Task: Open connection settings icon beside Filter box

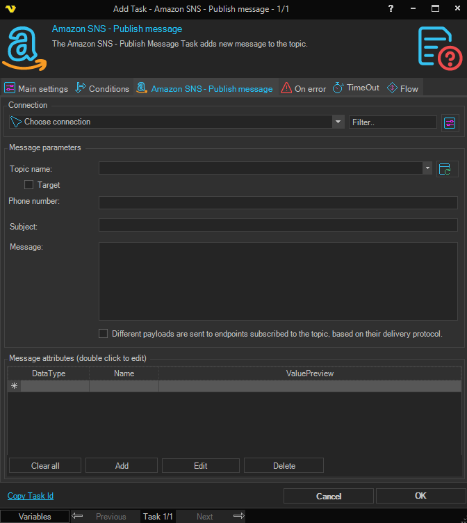Action: 450,122
